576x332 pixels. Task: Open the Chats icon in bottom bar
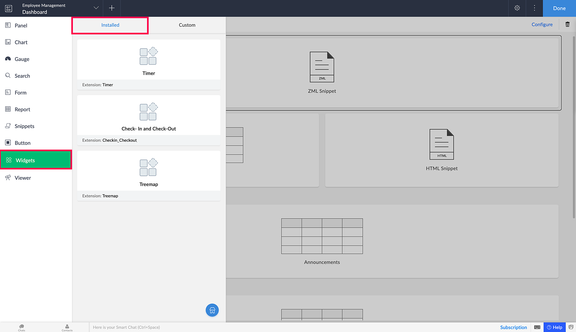22,327
